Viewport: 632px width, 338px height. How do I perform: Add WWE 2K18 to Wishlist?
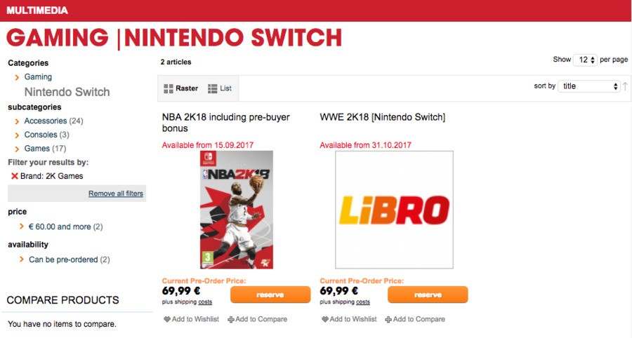point(349,319)
